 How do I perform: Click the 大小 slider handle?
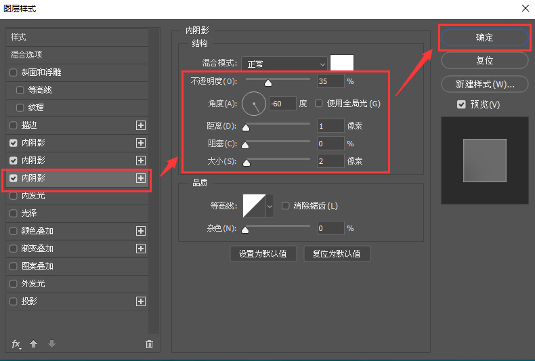247,163
